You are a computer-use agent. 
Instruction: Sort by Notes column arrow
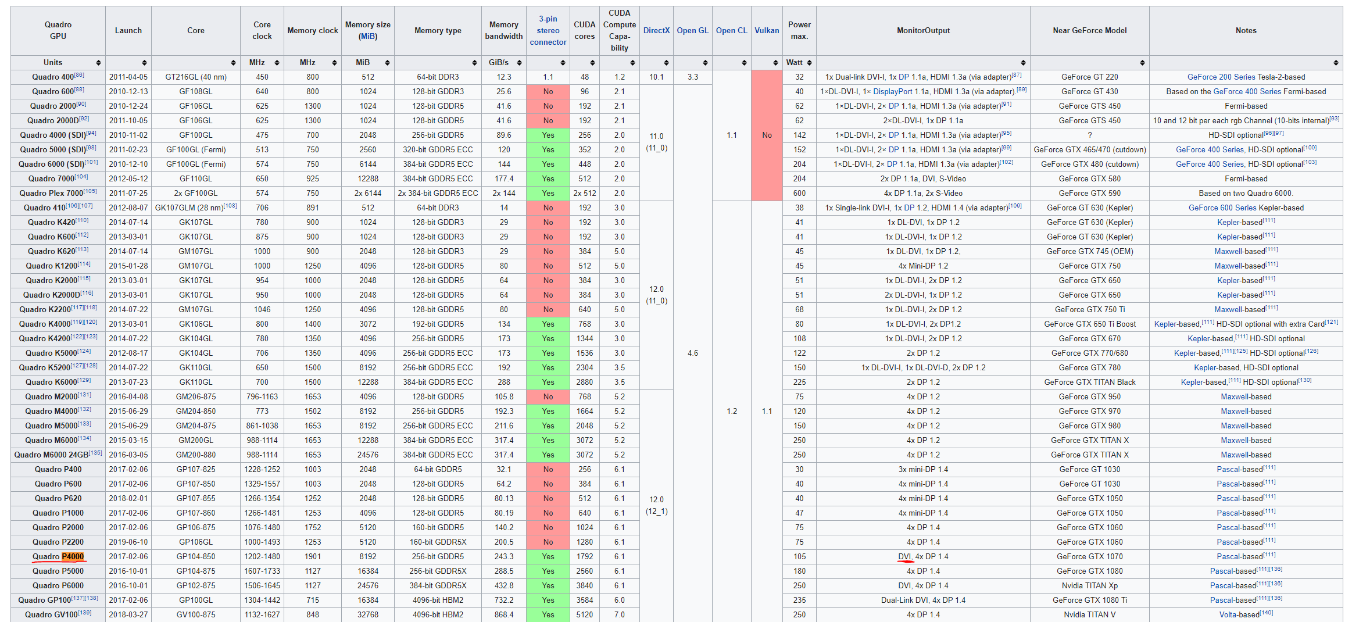click(1336, 63)
